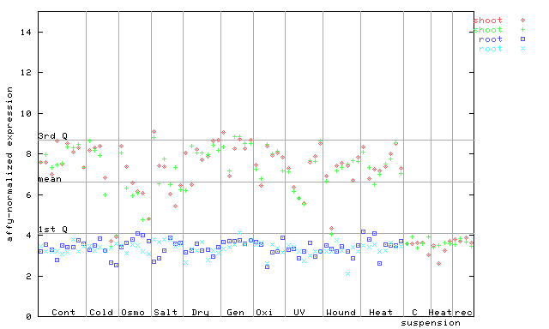Click the 'Cont' treatment label
549x329 pixels.
pos(63,312)
